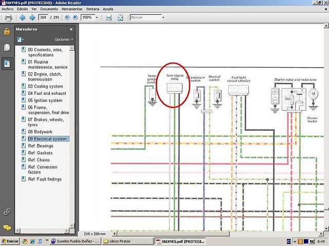Select bookmark 02 Engine, clutch, transmission

coord(45,77)
